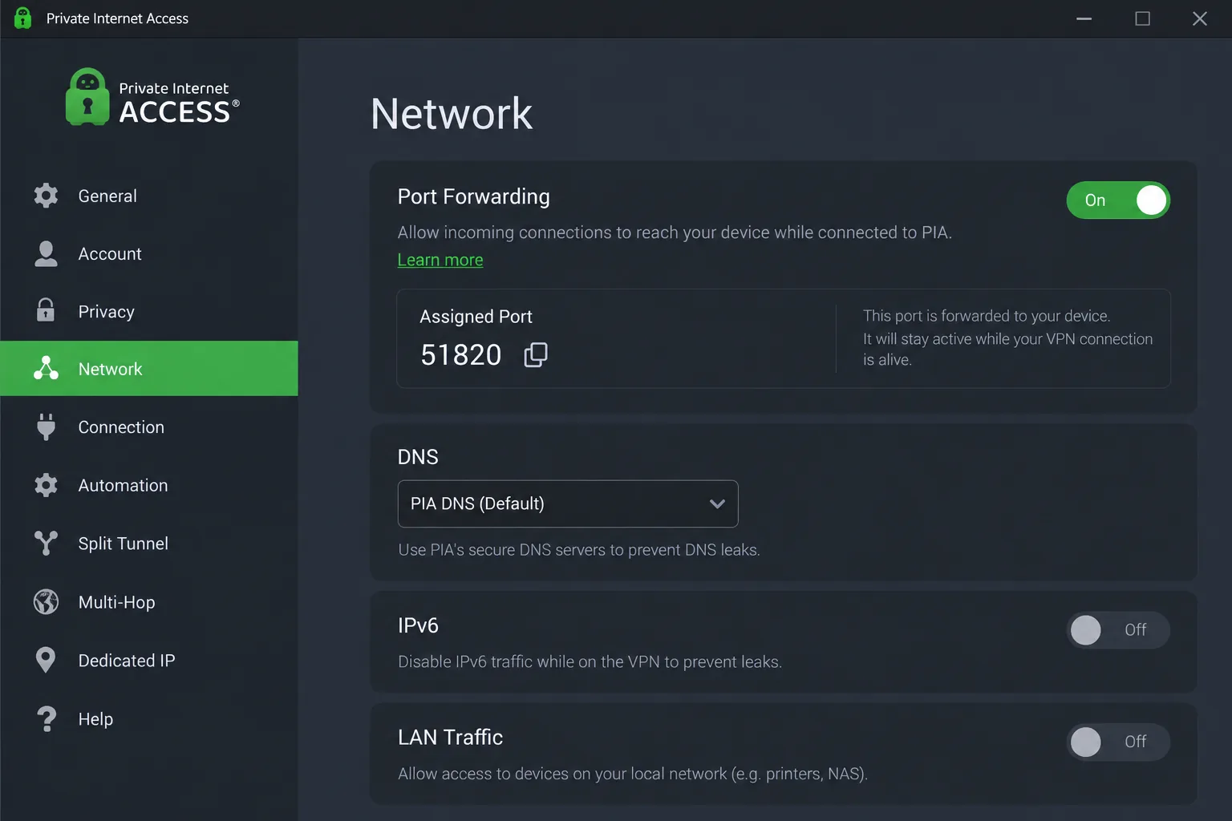The width and height of the screenshot is (1232, 821).
Task: Open the General settings tab
Action: point(107,196)
